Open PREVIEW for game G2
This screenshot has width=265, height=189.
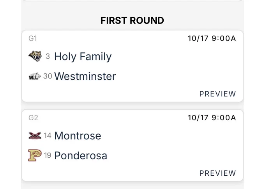point(217,173)
